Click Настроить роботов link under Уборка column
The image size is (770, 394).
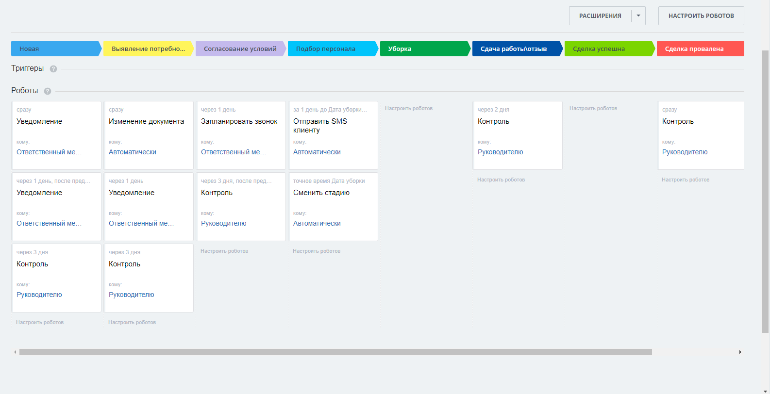[409, 109]
